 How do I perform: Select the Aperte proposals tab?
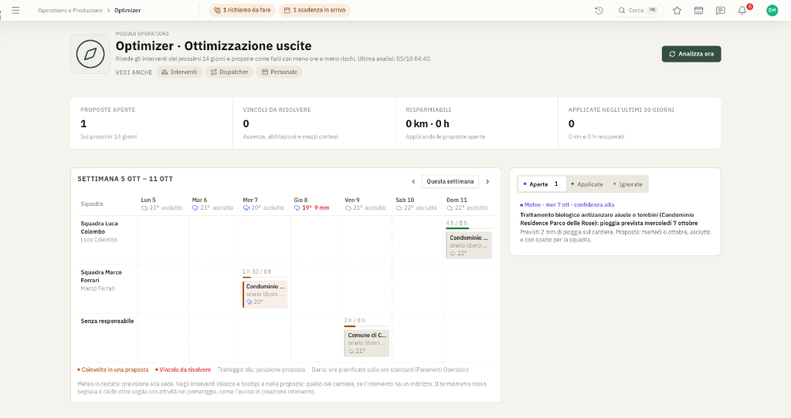[x=541, y=184]
